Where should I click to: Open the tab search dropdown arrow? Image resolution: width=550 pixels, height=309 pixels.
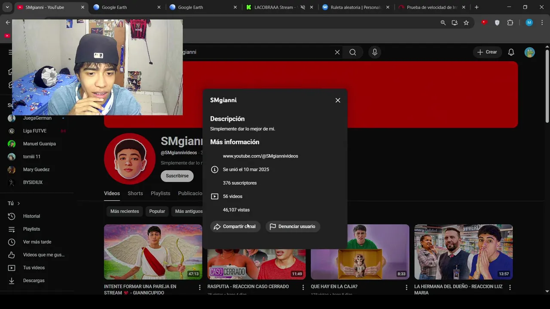click(7, 7)
